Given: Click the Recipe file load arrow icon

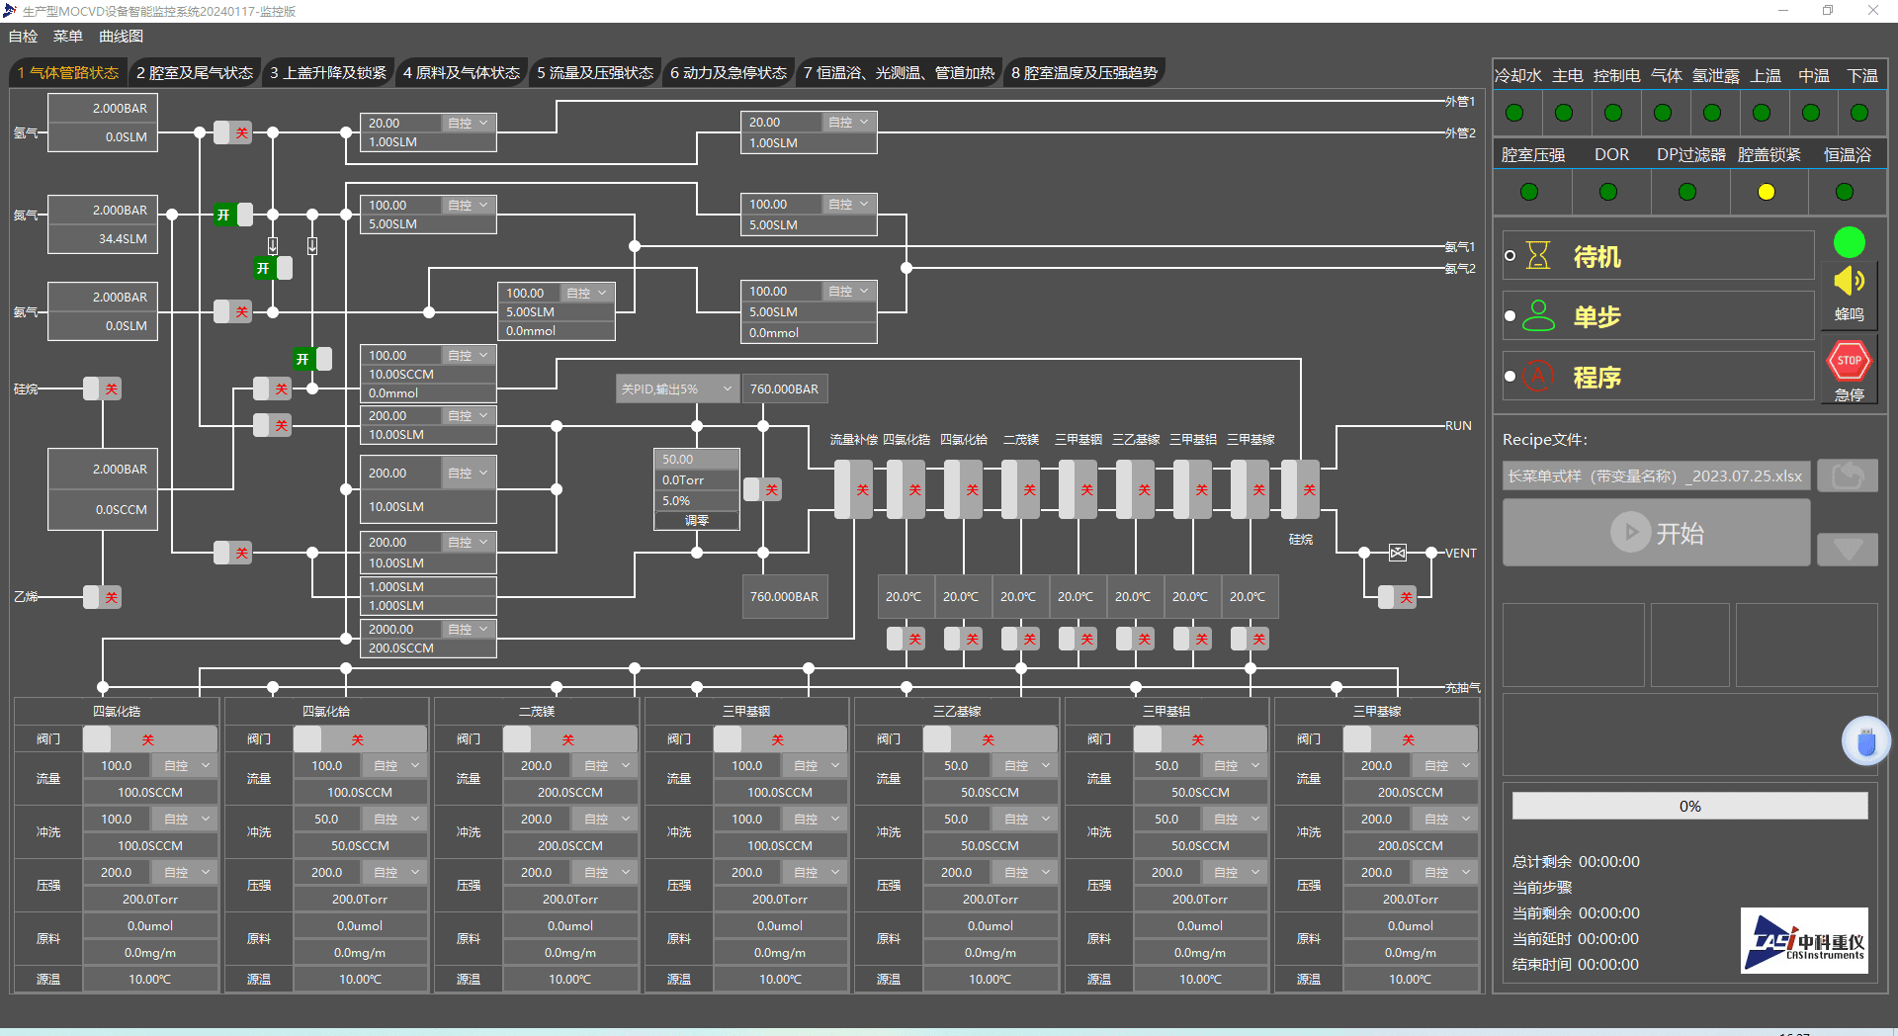Looking at the screenshot, I should point(1847,476).
